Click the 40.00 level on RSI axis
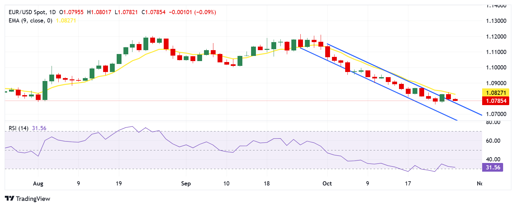Image resolution: width=516 pixels, height=207 pixels. point(493,159)
